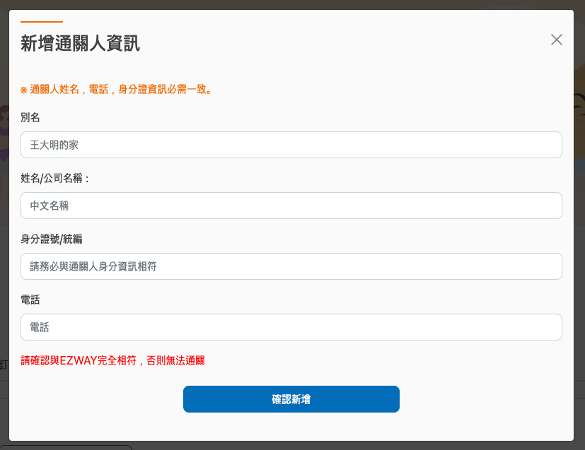
Task: Click the 別名 field label
Action: pos(30,117)
